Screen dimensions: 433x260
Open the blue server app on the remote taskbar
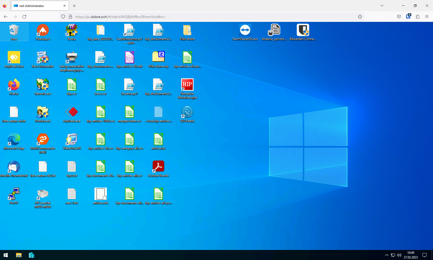pos(31,255)
